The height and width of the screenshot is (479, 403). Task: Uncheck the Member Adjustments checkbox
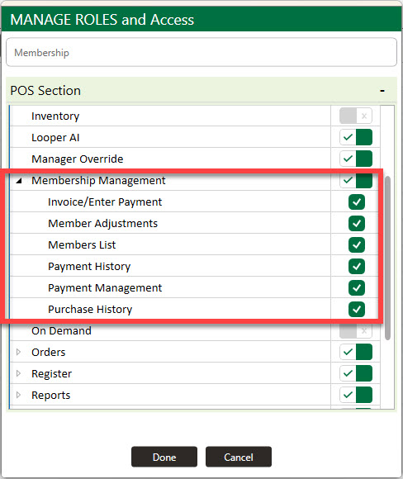[357, 223]
